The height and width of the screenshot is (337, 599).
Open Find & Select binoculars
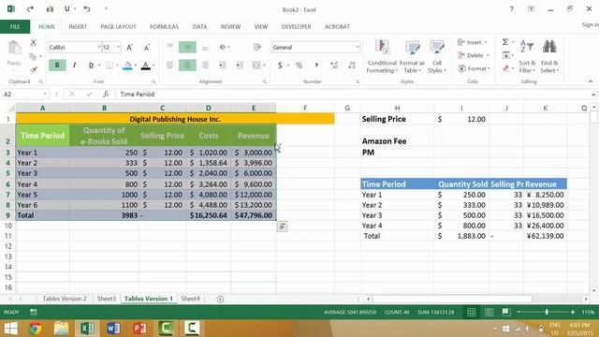click(549, 56)
